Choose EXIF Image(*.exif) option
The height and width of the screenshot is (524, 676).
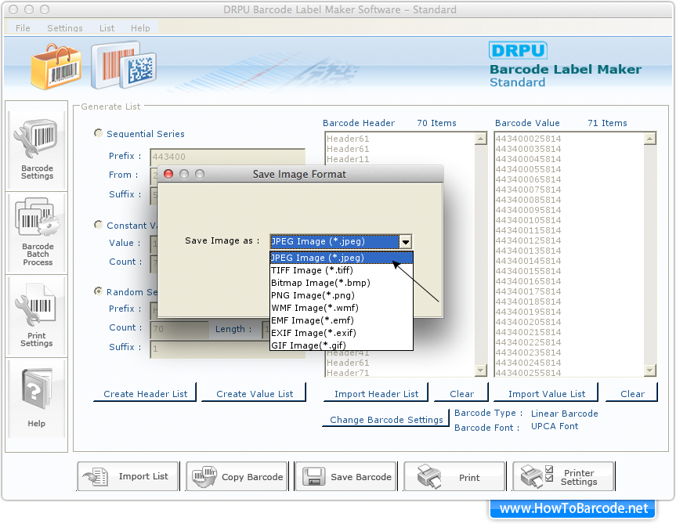[342, 333]
